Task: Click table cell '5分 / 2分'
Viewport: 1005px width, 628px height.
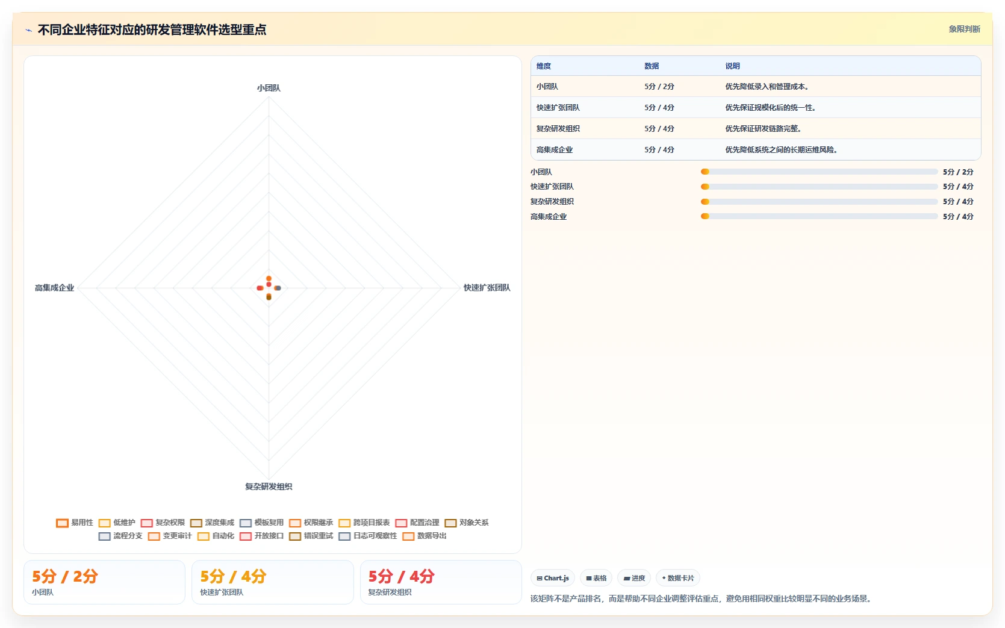Action: (659, 87)
